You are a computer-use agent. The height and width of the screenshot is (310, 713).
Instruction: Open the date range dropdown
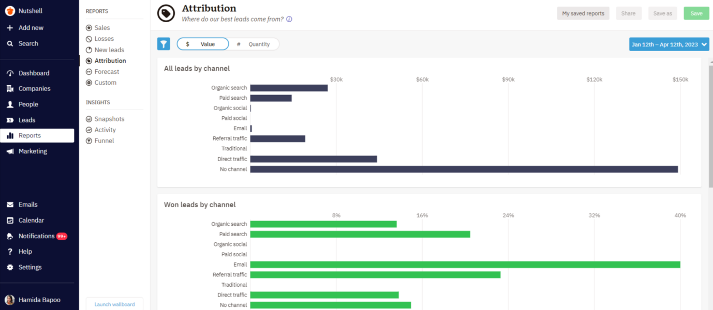tap(669, 44)
